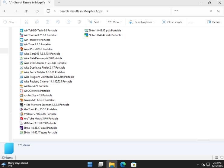Screen dimensions: 224x168
Task: Click the X-Sec Malware Scanner icon
Action: pyautogui.click(x=21, y=105)
